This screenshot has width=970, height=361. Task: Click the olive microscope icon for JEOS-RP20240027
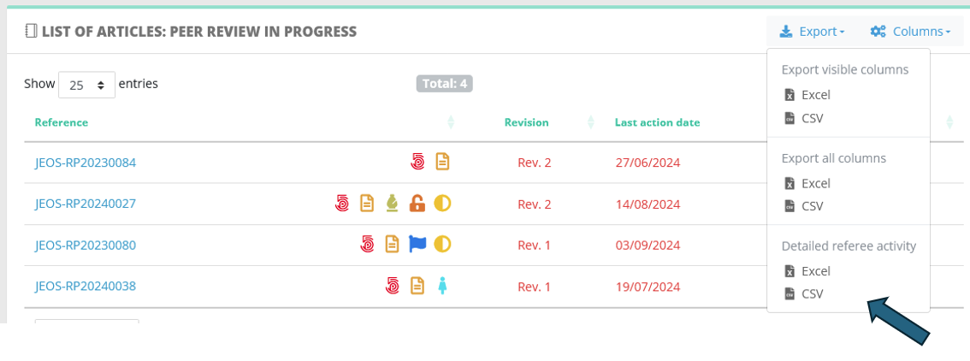coord(392,204)
